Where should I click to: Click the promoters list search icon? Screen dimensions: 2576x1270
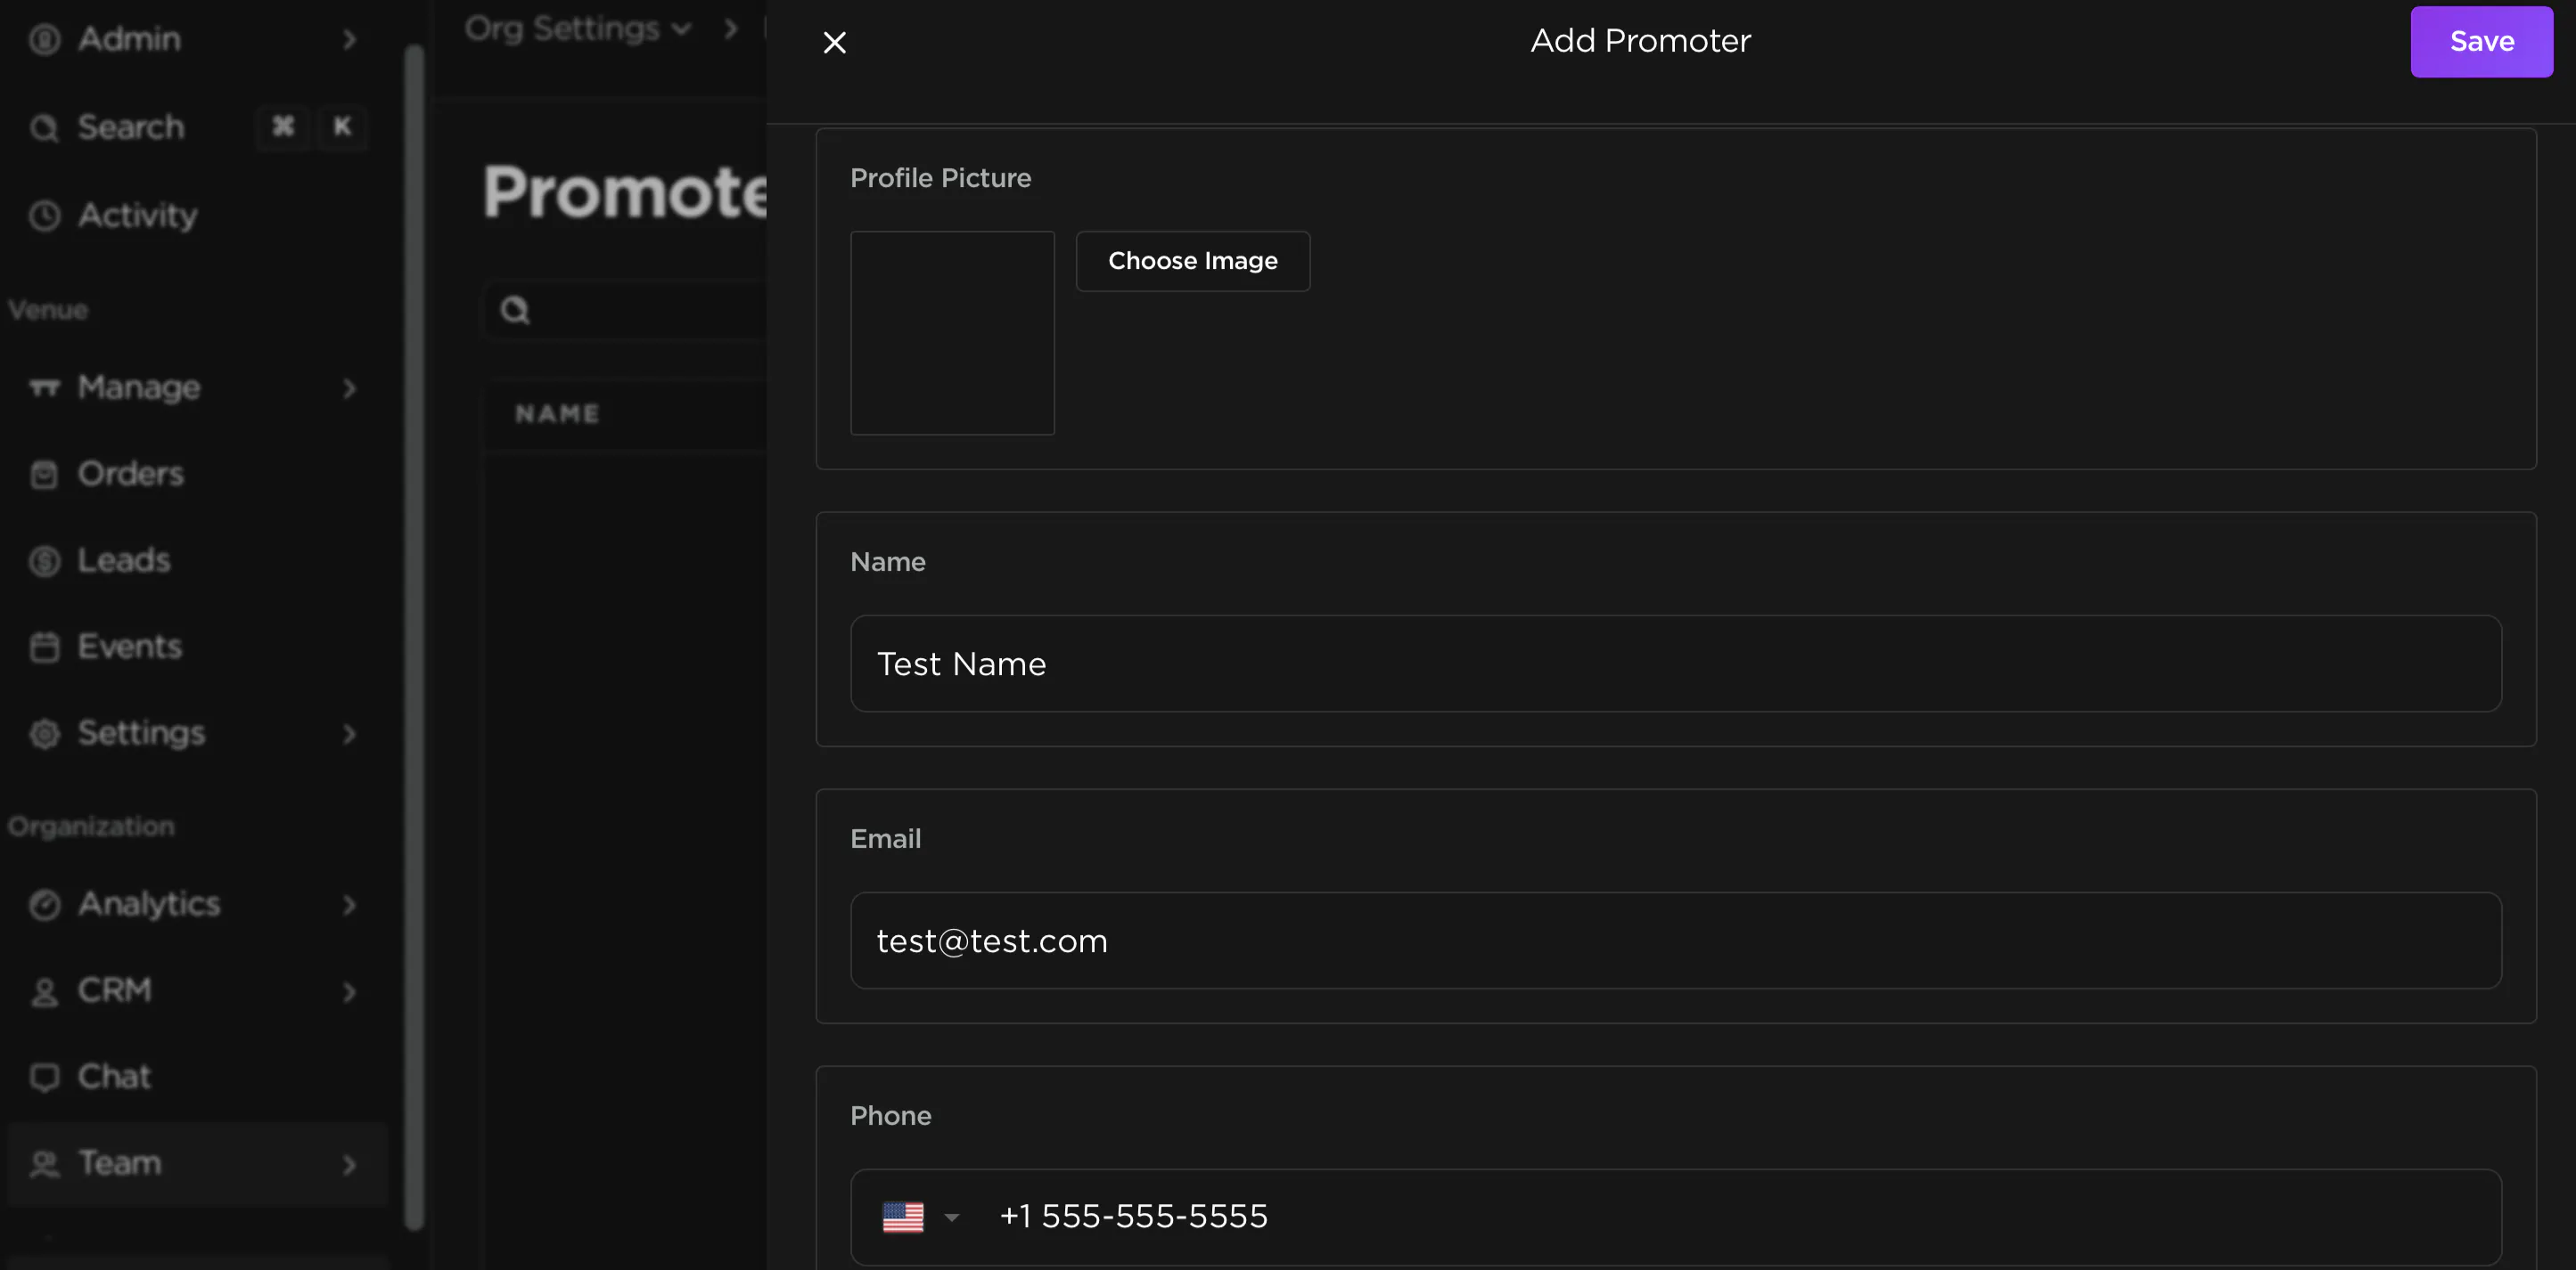click(x=515, y=310)
